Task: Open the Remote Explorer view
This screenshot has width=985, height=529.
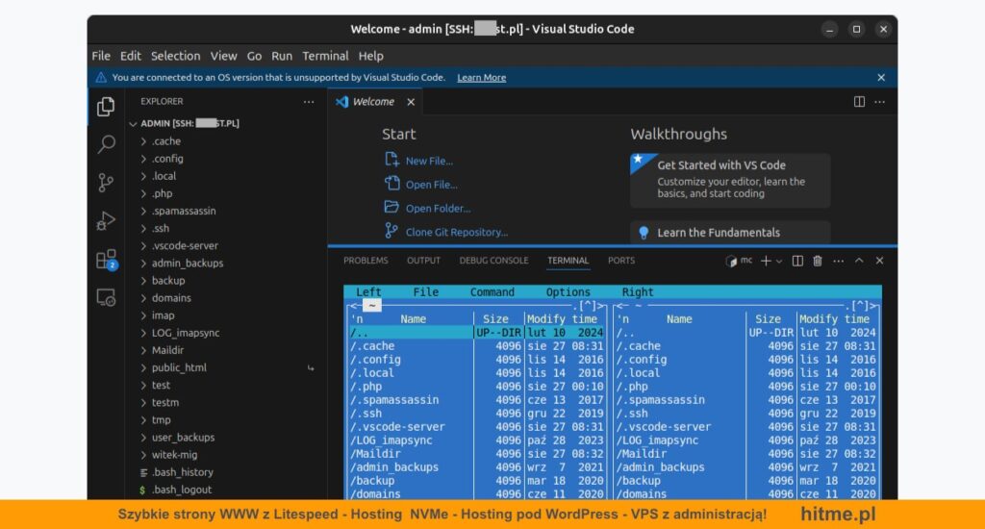Action: tap(106, 298)
